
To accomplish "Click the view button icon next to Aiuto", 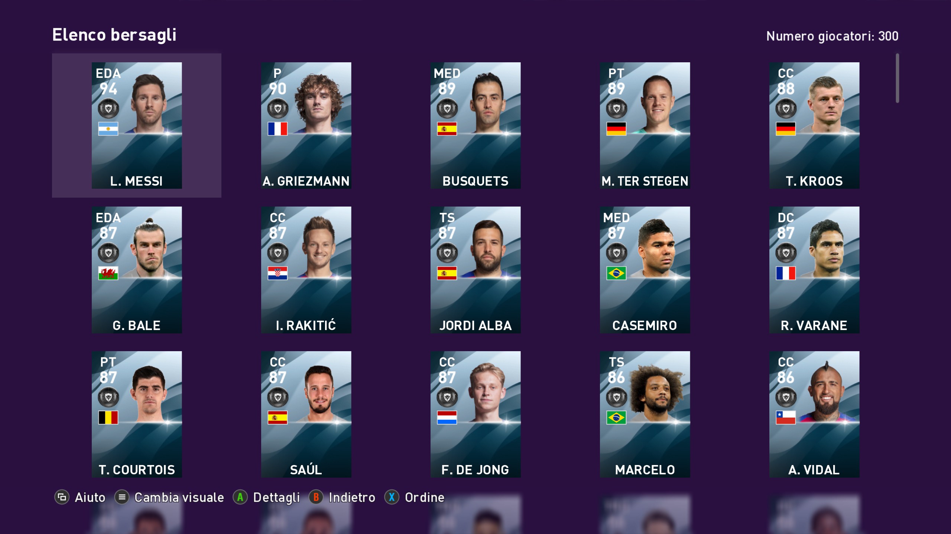I will 62,497.
